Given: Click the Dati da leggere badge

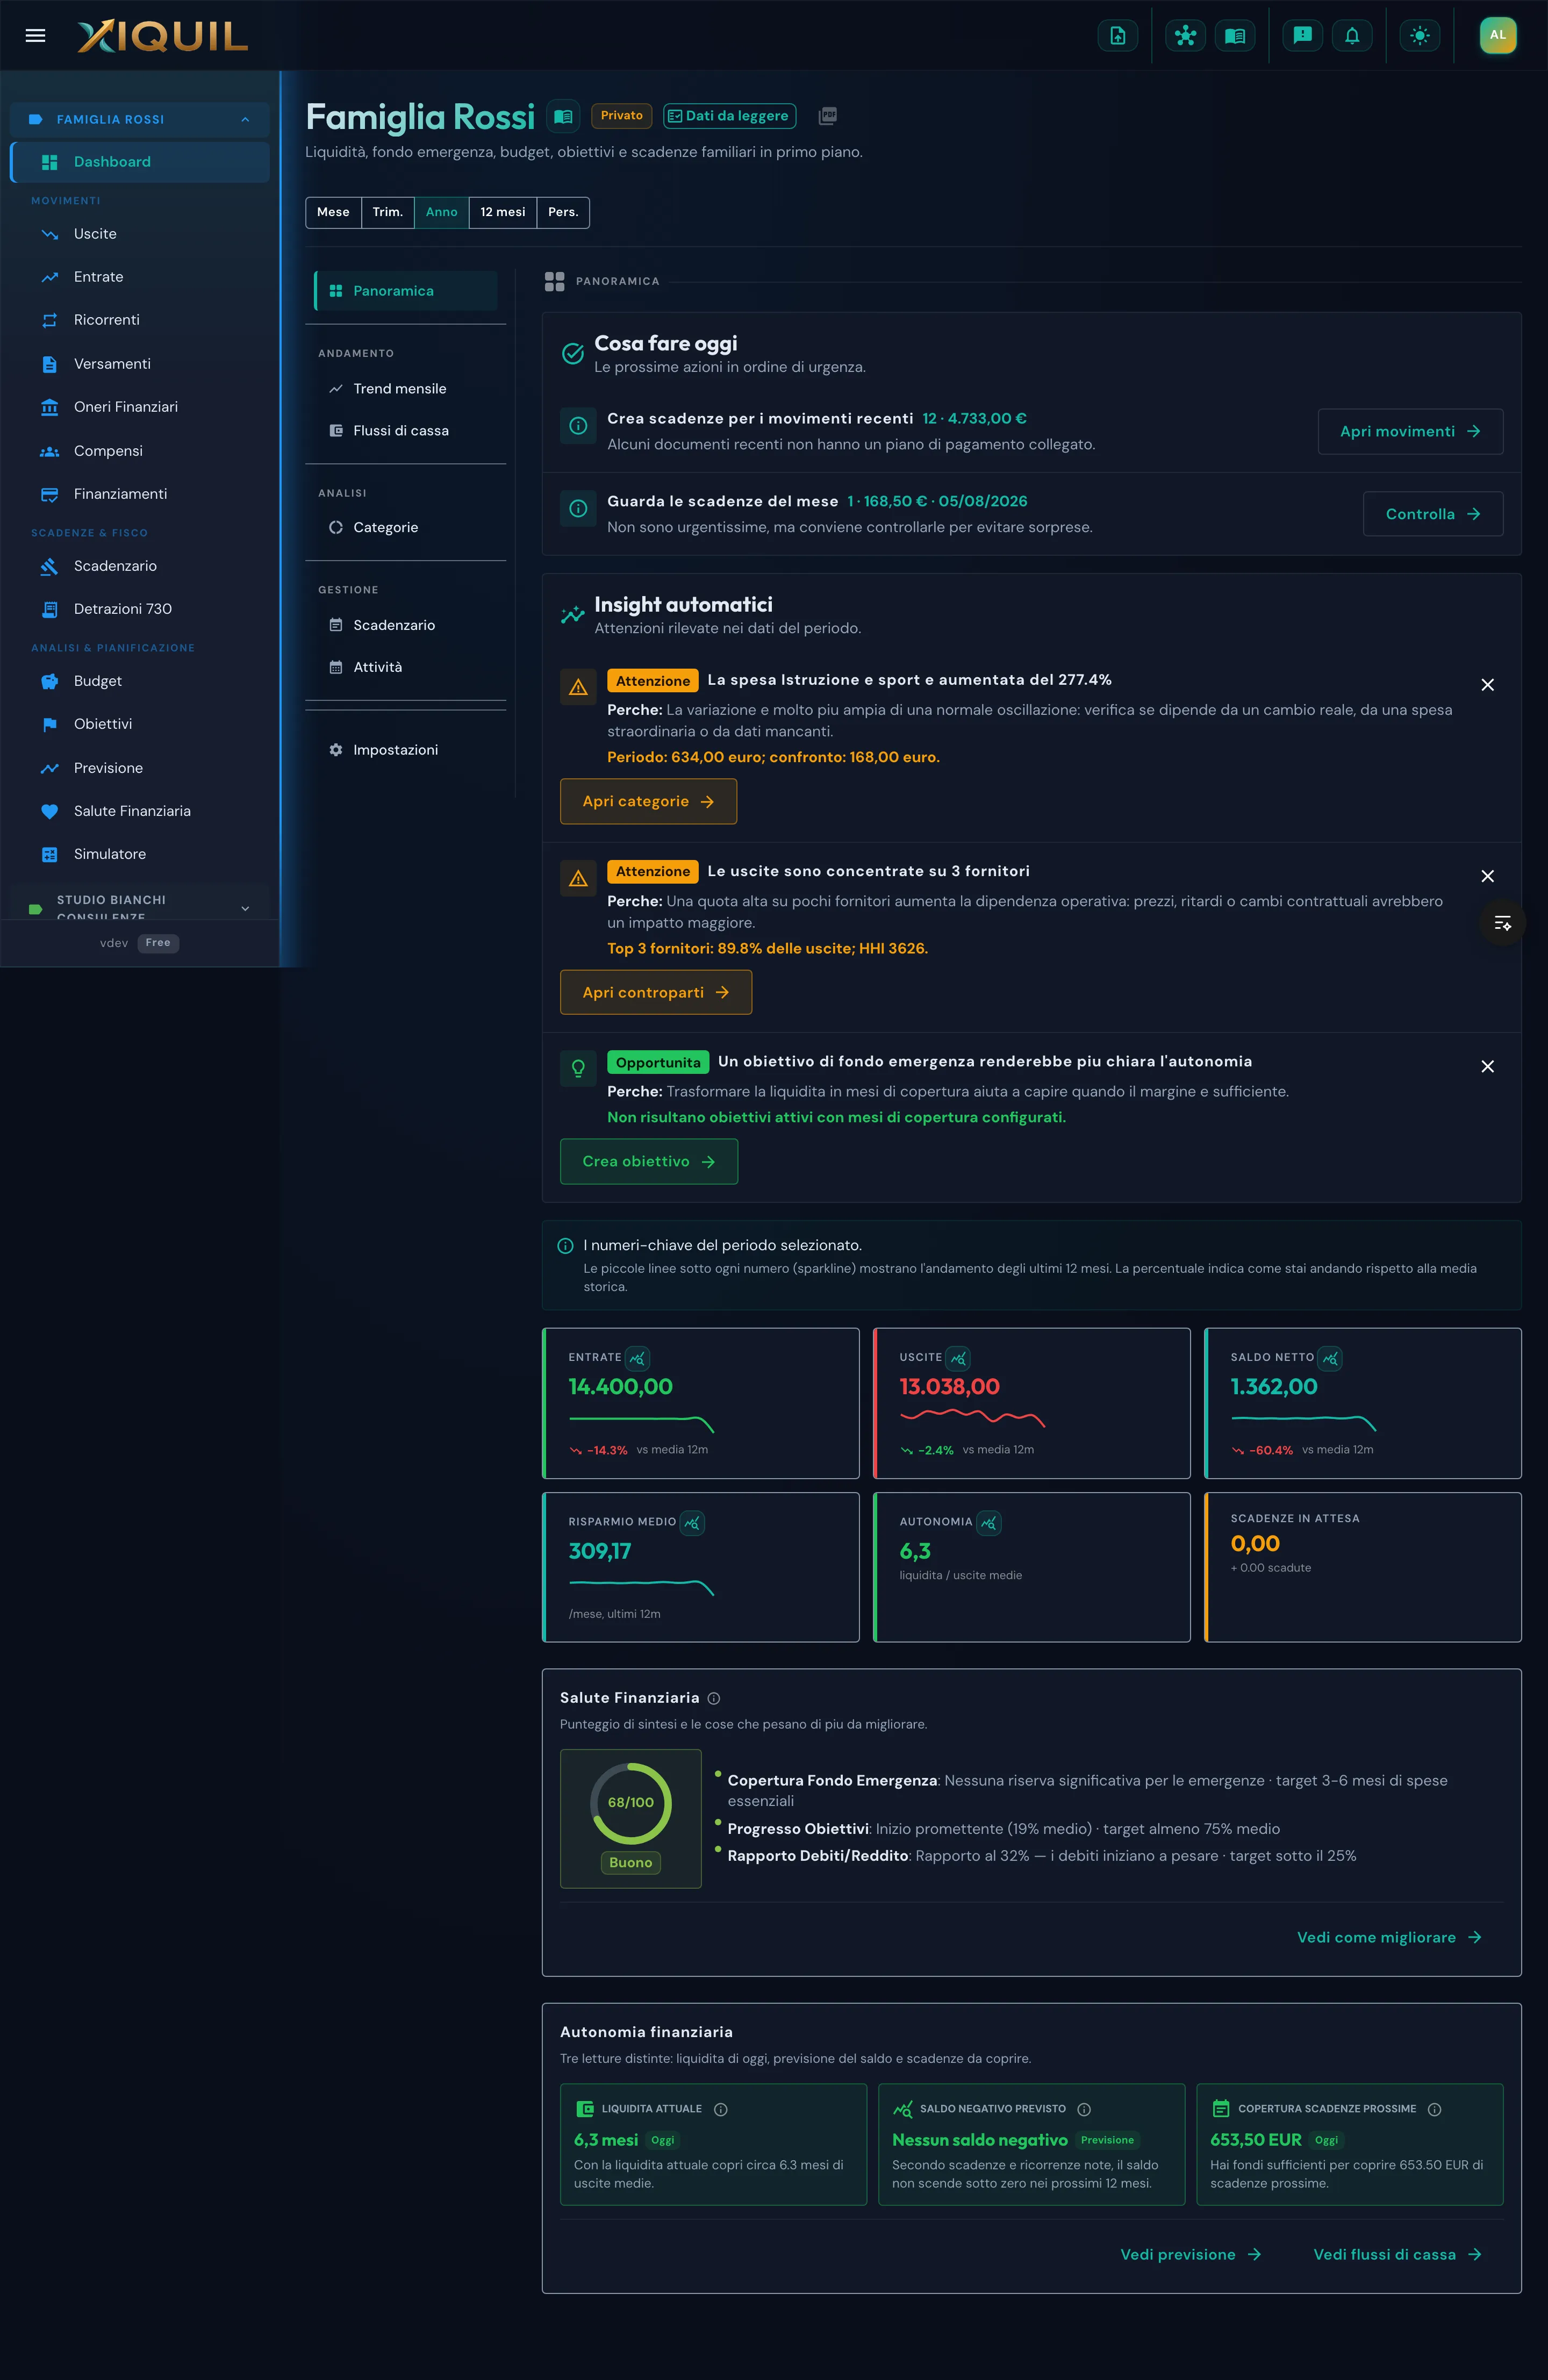Looking at the screenshot, I should click(729, 116).
